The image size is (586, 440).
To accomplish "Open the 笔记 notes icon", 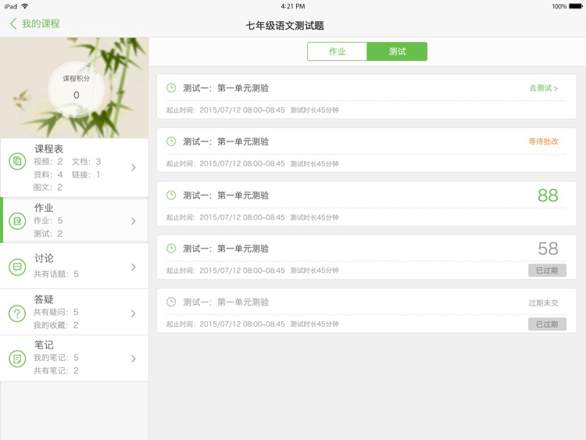I will click(x=17, y=359).
